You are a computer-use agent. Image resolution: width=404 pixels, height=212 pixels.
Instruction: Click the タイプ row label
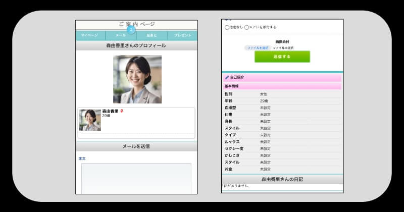(230, 135)
